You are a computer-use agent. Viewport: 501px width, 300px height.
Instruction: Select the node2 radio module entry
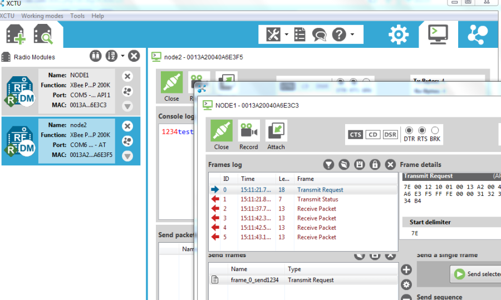71,141
